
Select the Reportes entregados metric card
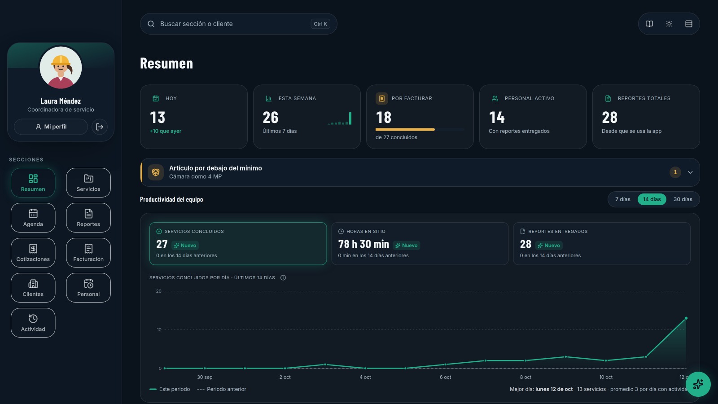coord(602,244)
